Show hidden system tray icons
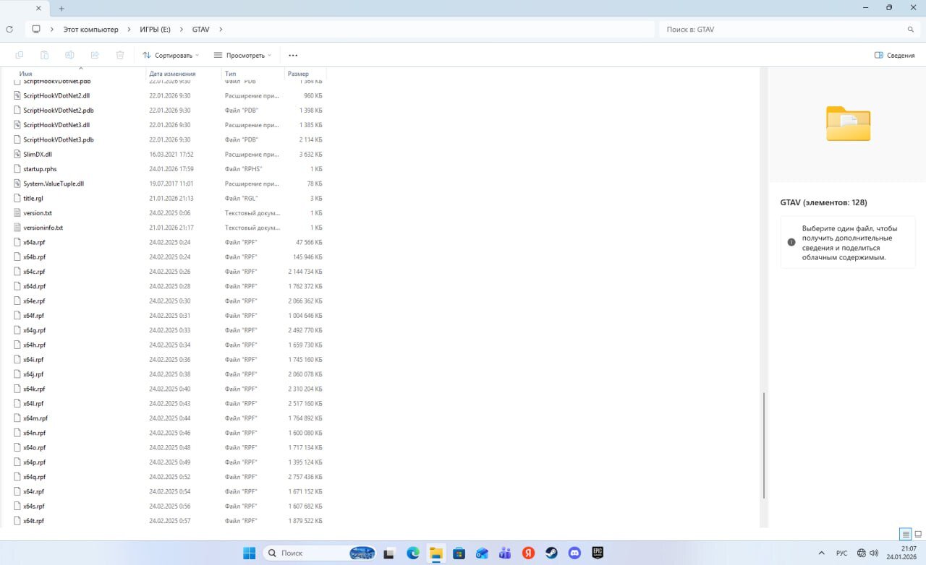The width and height of the screenshot is (926, 565). click(821, 553)
